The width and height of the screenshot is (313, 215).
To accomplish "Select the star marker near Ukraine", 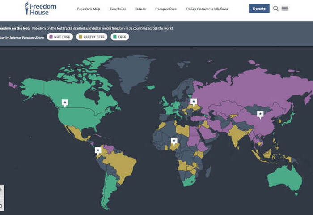I will coord(194,101).
